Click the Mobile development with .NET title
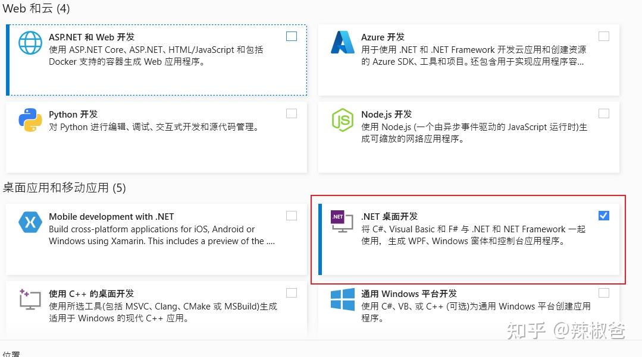This screenshot has height=357, width=642. coord(111,217)
